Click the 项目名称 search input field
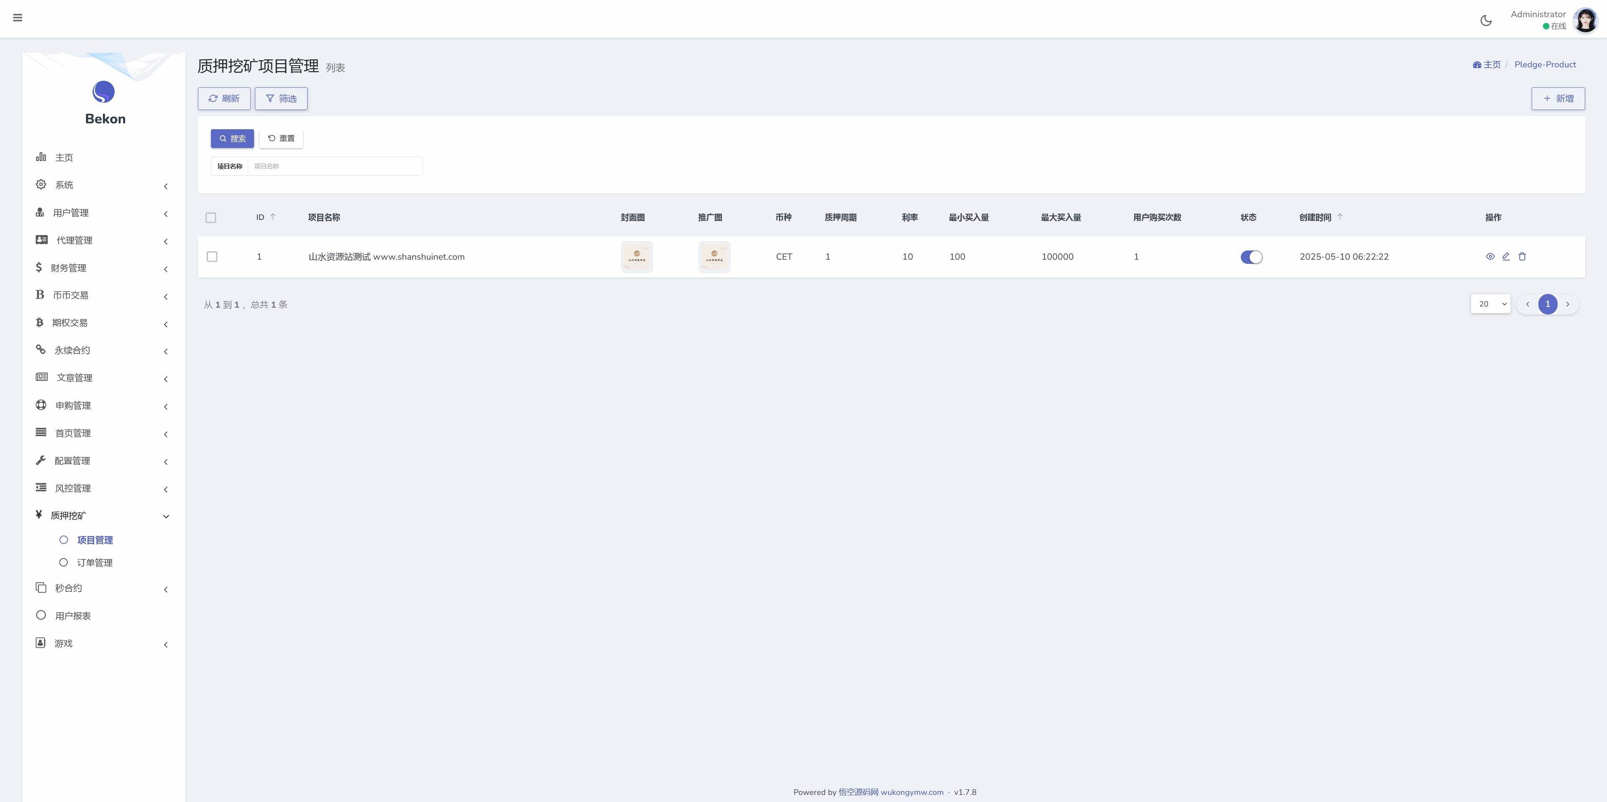This screenshot has height=802, width=1607. [335, 166]
